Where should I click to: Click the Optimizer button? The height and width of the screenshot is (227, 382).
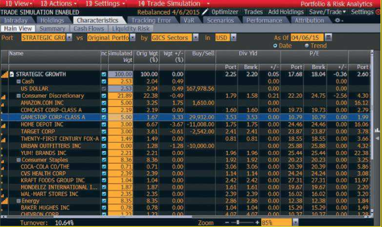225,12
